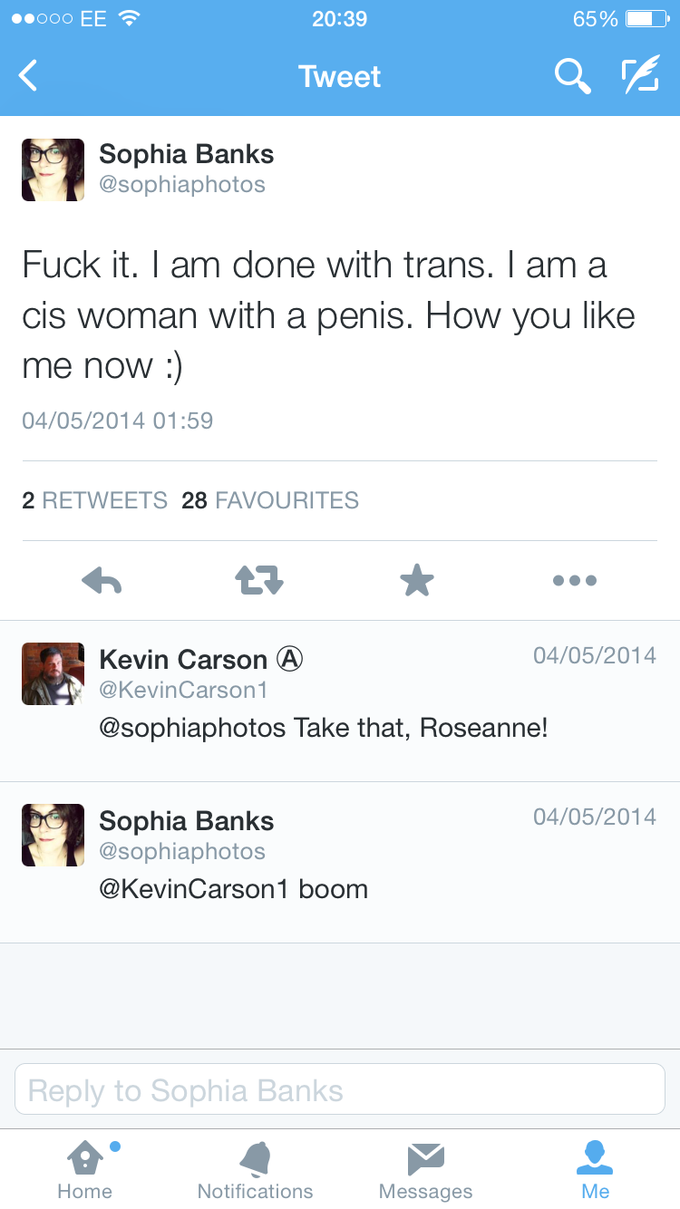The height and width of the screenshot is (1209, 680).
Task: Switch to Messages tab
Action: tap(425, 1169)
